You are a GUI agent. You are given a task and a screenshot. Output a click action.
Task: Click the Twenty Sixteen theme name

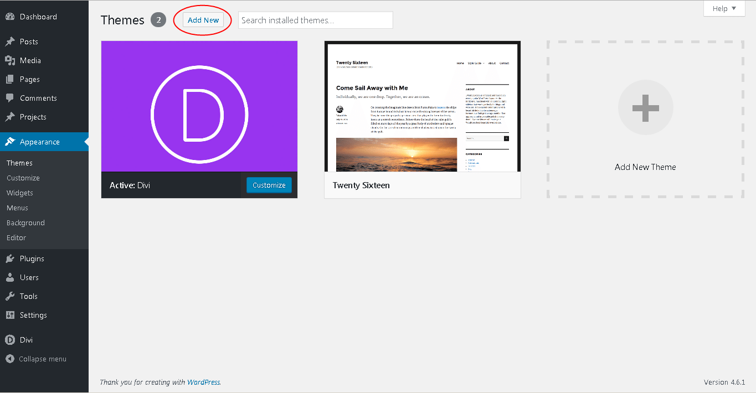tap(361, 185)
